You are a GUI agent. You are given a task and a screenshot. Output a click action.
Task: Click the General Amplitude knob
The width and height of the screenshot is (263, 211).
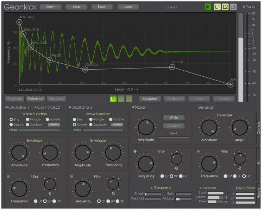209,128
